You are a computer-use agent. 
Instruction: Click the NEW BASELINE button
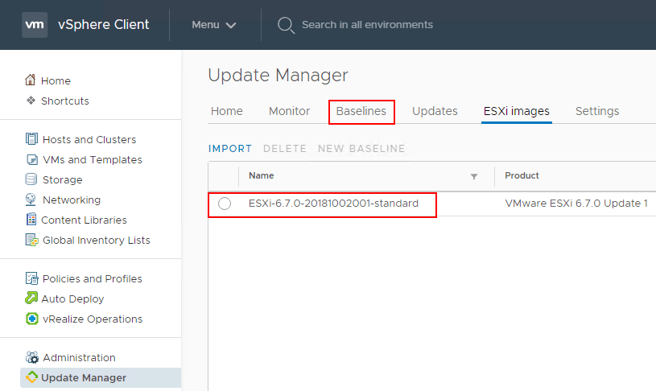point(361,149)
